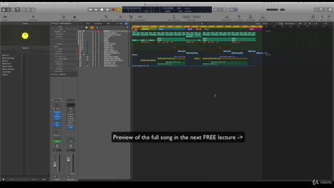The height and width of the screenshot is (188, 334).
Task: Open the Drag No Overlap dropdown
Action: (291, 23)
